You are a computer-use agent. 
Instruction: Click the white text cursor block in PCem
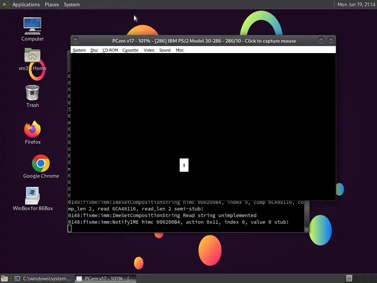184,165
